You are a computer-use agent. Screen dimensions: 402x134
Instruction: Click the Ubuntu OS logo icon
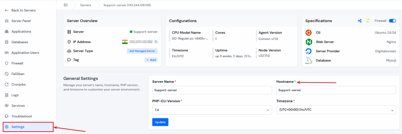coord(309,33)
